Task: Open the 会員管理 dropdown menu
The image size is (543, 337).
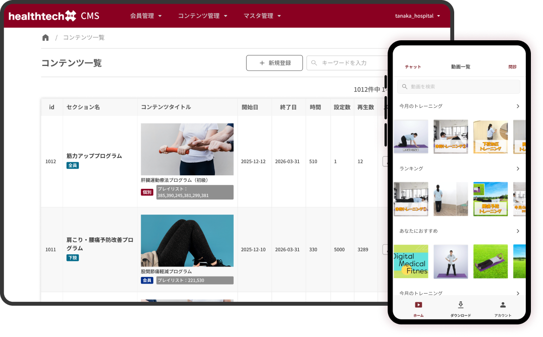Action: pos(146,16)
